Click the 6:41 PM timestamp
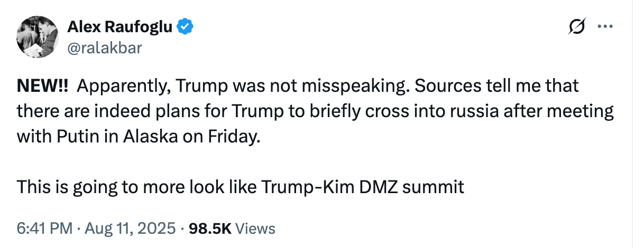Screen dimensions: 644x248 (x=44, y=228)
